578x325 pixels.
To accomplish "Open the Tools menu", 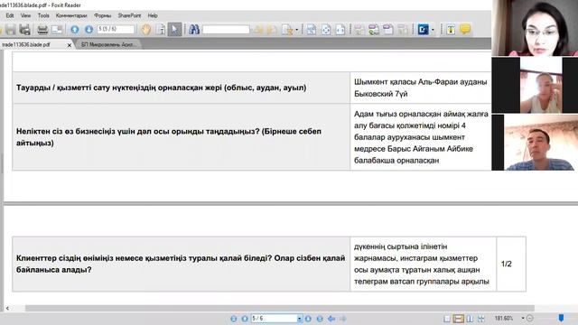I will (x=43, y=15).
